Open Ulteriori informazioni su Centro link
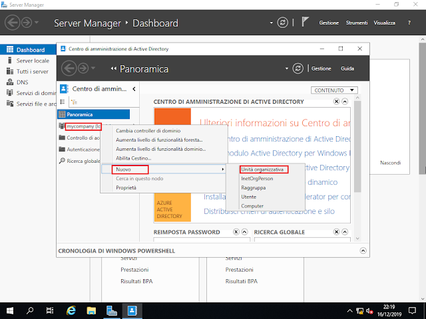Screen dimensions: 426x319 click(x=275, y=123)
